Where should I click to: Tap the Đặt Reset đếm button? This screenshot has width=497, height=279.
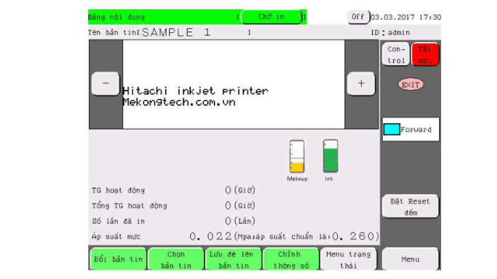(411, 206)
